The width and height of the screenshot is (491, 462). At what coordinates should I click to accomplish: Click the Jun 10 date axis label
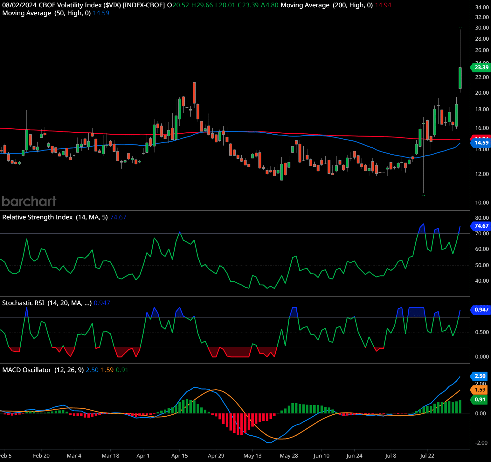322,456
